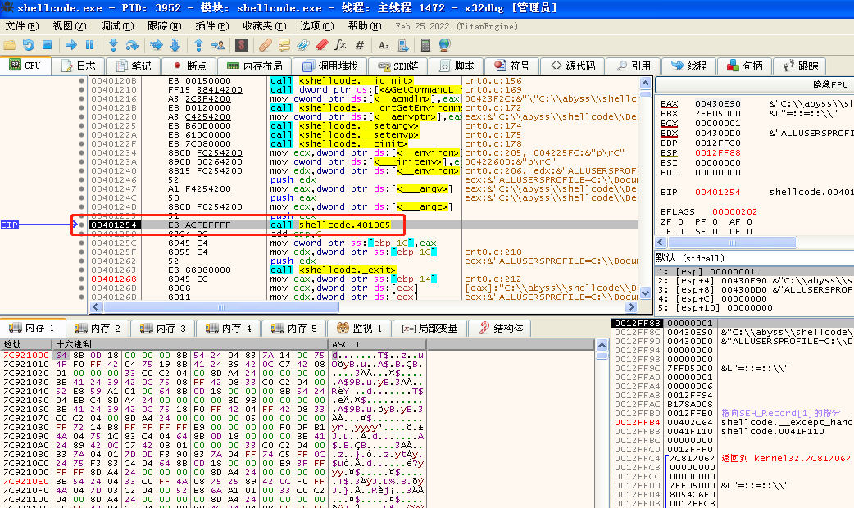Step into with the down-arrow icon
Screen dimensions: 854x508
[113, 45]
